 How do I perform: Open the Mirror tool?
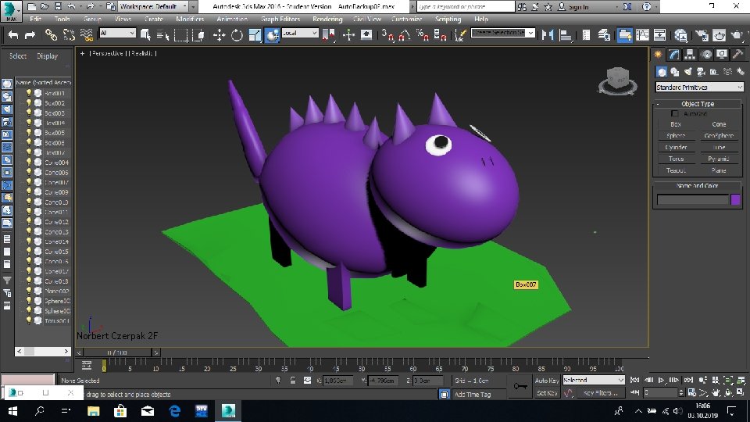click(x=547, y=34)
